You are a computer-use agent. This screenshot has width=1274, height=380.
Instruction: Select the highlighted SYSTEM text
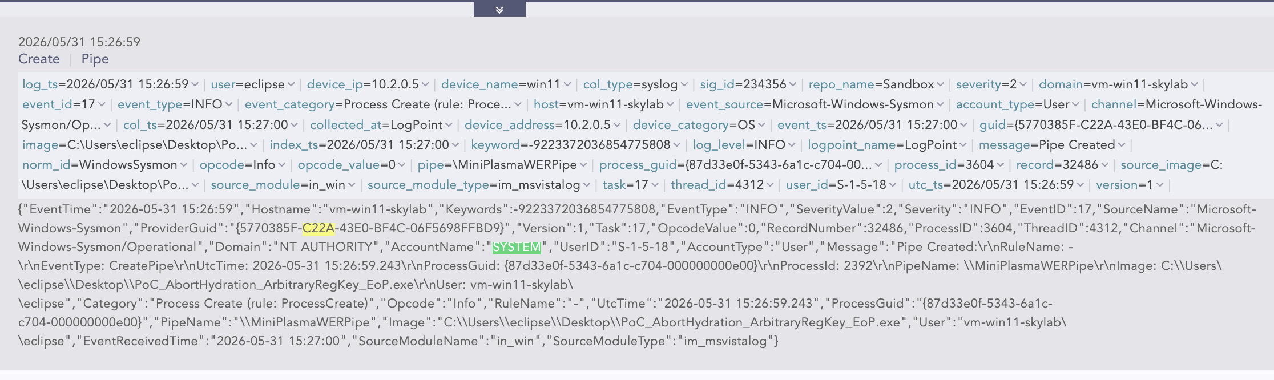point(517,247)
